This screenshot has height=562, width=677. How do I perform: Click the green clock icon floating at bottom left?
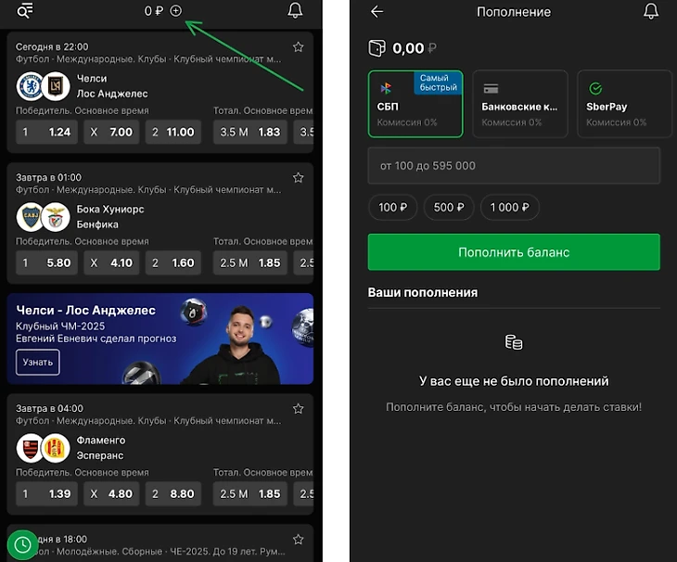click(22, 544)
